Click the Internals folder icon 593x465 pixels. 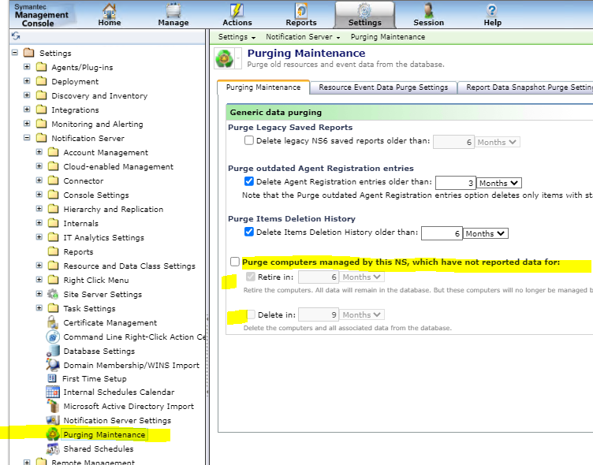pyautogui.click(x=54, y=223)
